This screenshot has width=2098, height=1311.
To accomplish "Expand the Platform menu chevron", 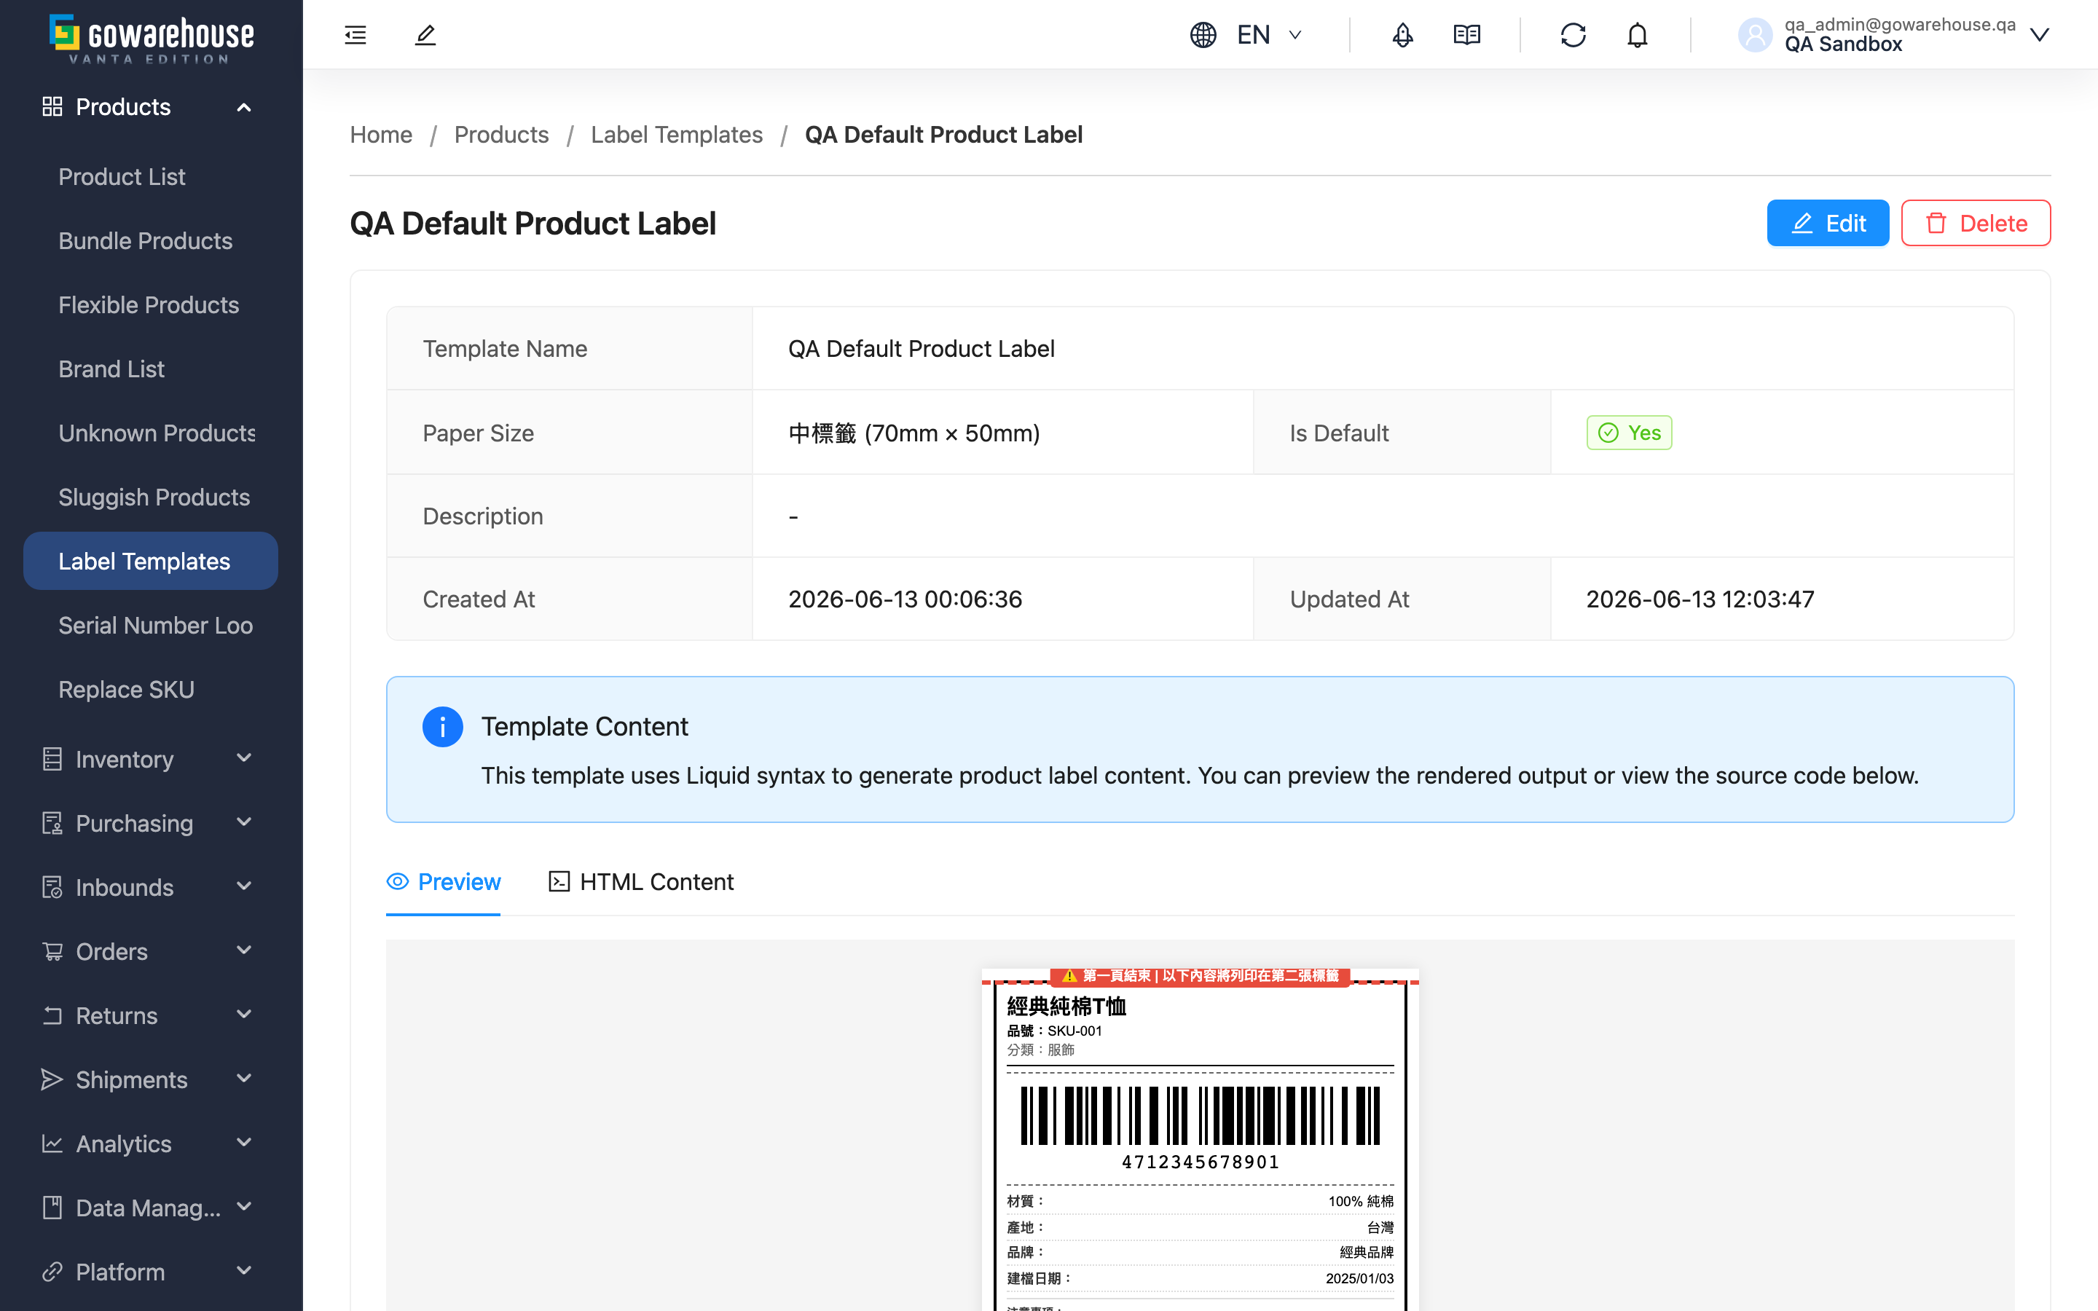I will (245, 1271).
